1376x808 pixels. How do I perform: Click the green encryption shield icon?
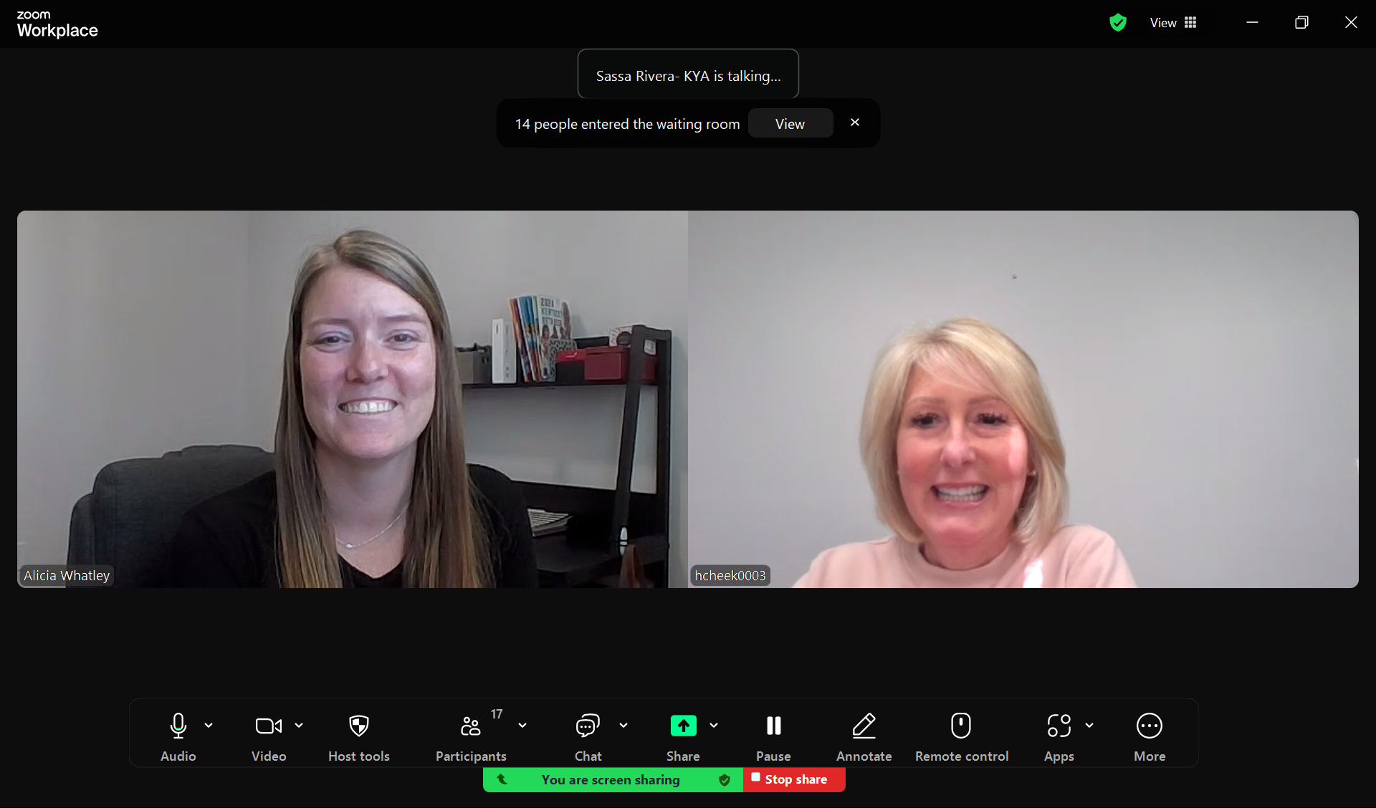1117,23
